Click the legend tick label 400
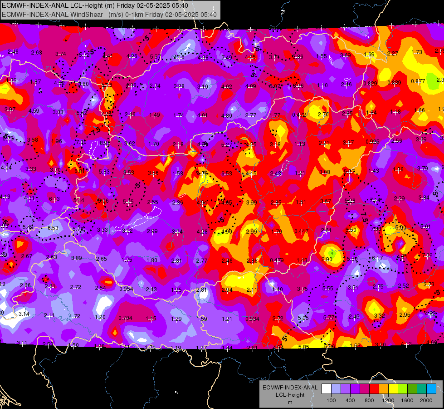The height and width of the screenshot is (409, 444). tap(350, 400)
